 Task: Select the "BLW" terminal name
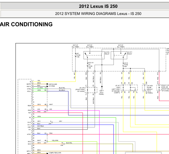29,106
